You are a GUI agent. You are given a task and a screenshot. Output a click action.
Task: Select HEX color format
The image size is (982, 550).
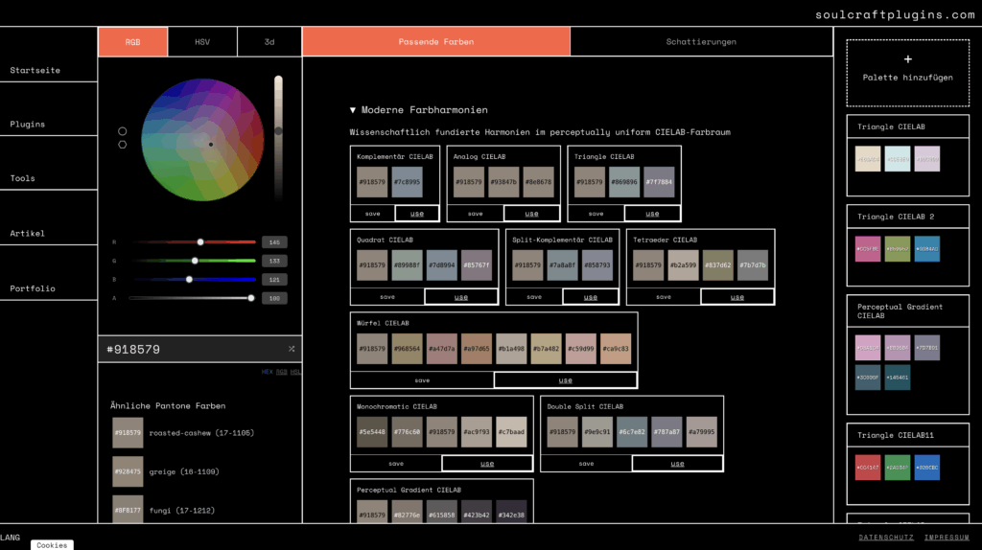pyautogui.click(x=268, y=372)
